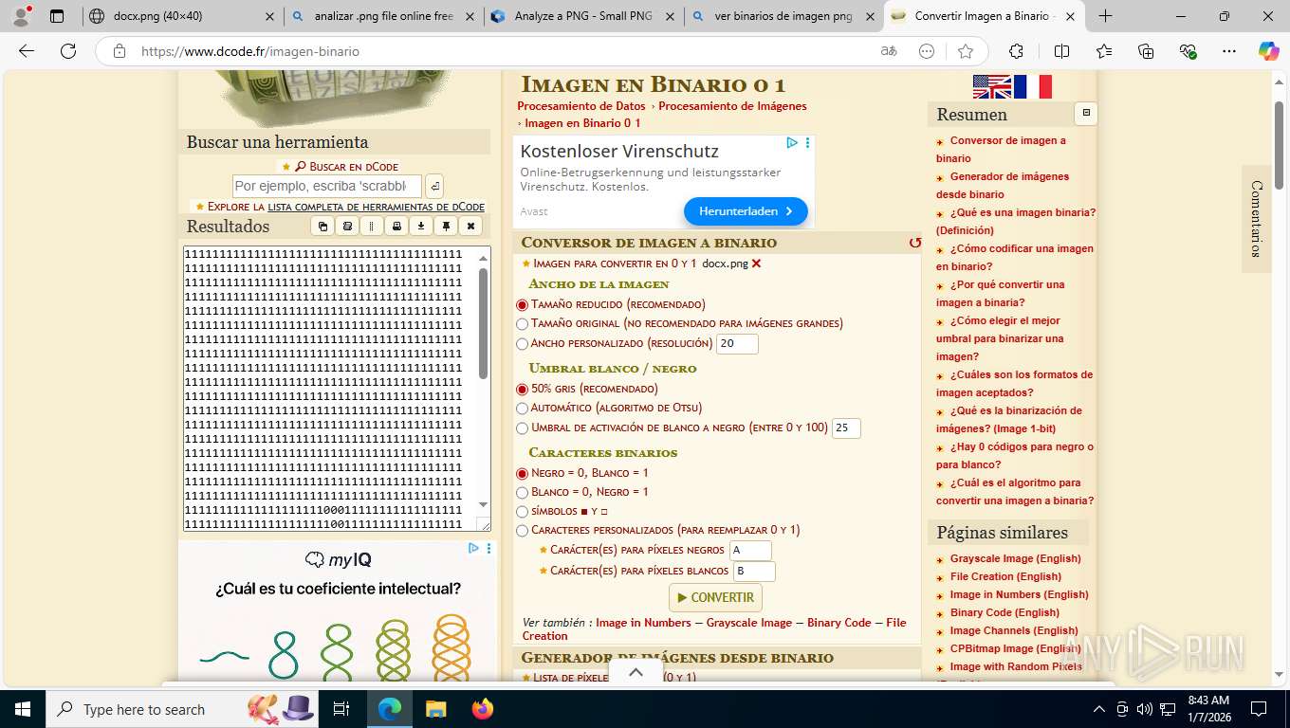Image resolution: width=1290 pixels, height=728 pixels.
Task: Click the CONVERTIR button
Action: click(x=715, y=598)
